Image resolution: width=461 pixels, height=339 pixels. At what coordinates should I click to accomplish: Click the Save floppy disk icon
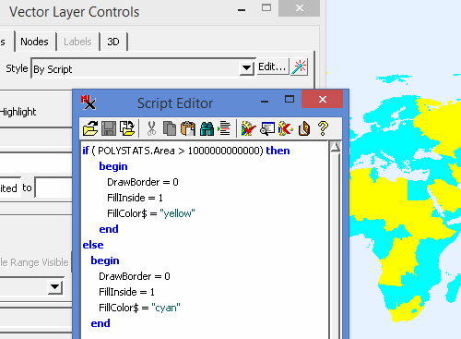point(109,128)
